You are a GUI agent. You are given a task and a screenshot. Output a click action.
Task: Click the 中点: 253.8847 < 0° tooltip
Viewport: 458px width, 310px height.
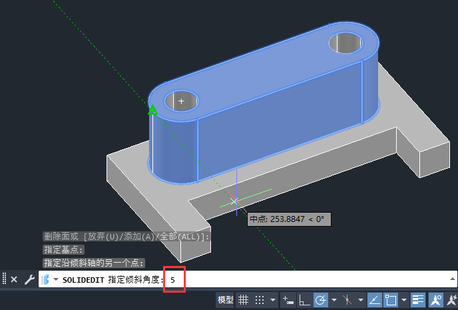(x=289, y=219)
